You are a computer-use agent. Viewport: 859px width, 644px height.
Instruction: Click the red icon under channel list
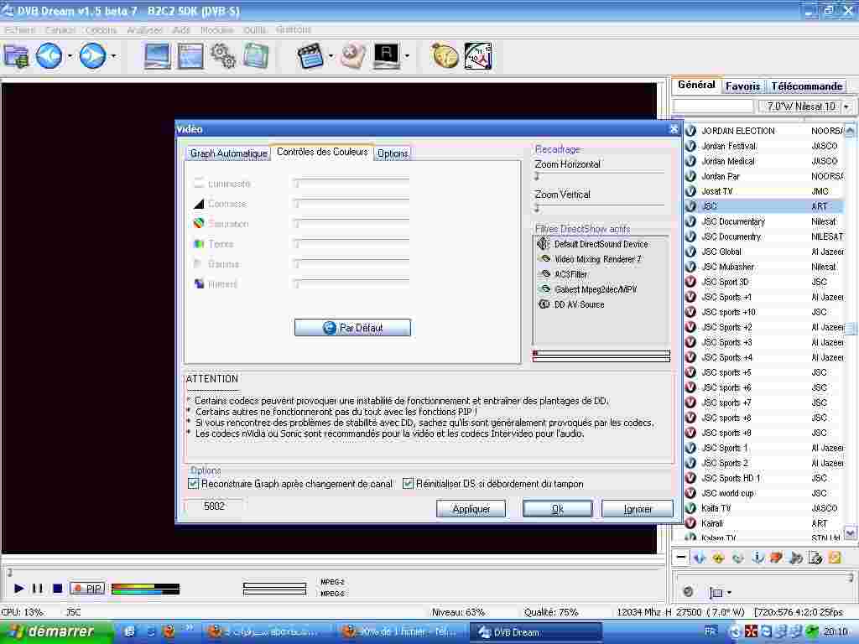coord(776,558)
